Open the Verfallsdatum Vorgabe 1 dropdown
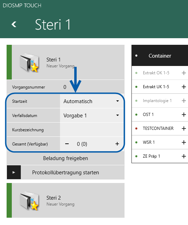The width and height of the screenshot is (188, 225). coord(92,115)
